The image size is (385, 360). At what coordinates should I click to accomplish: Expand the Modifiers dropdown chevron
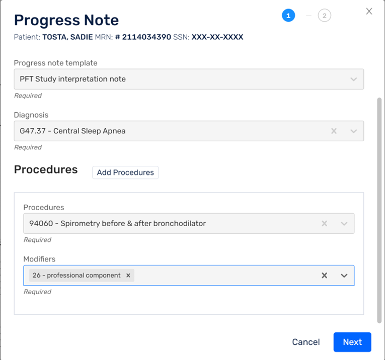coord(344,276)
